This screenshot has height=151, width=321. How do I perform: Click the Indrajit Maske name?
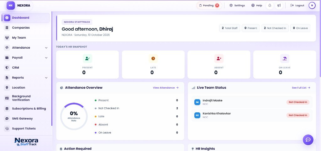(x=213, y=100)
